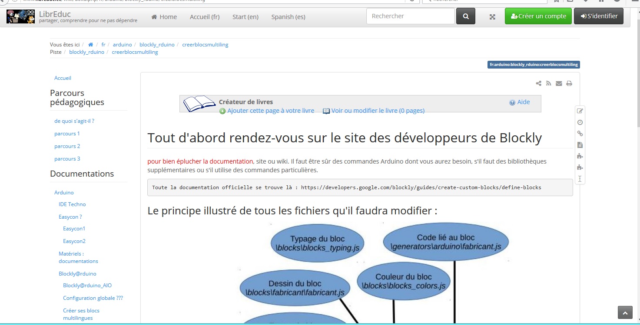Viewport: 640px width, 325px height.
Task: Open 'Easycon ?' sidebar entry
Action: point(70,217)
